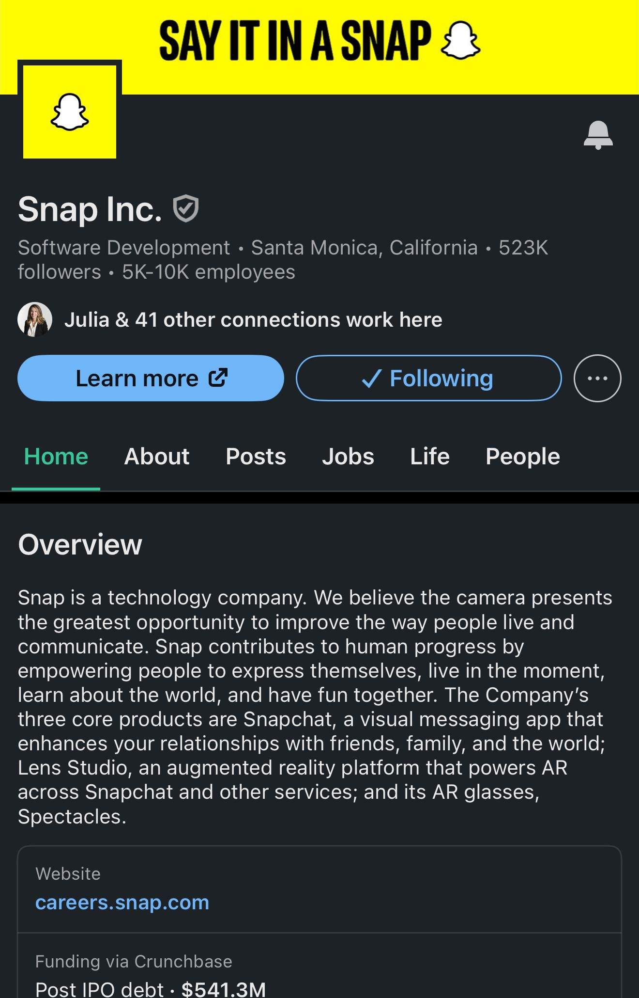Open the three-dot more options menu

point(597,378)
